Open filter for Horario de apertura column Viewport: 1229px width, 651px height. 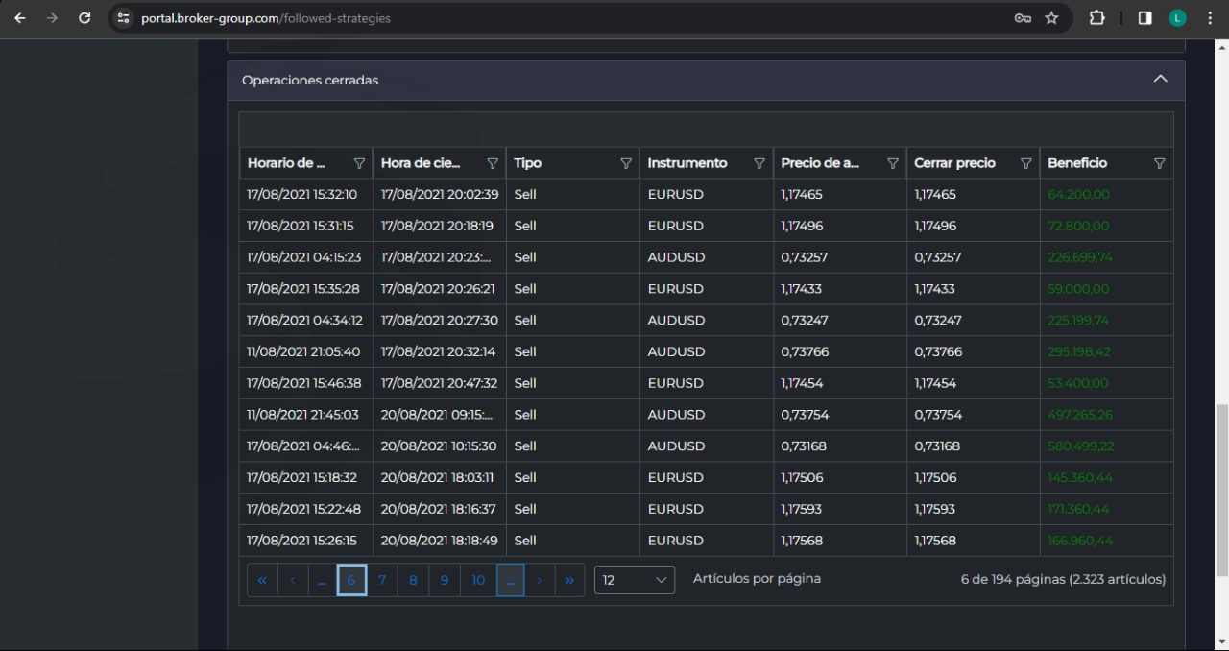359,163
